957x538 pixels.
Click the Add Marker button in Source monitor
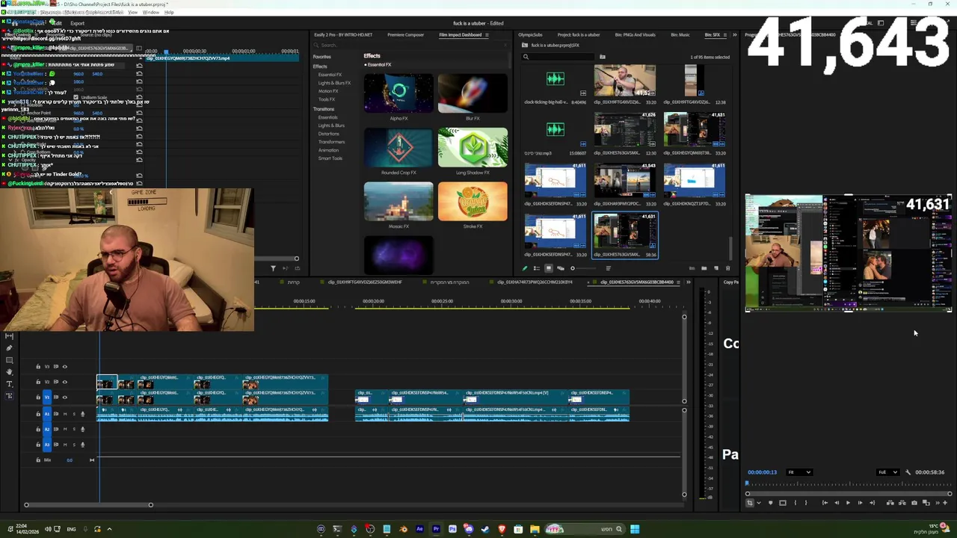(771, 503)
